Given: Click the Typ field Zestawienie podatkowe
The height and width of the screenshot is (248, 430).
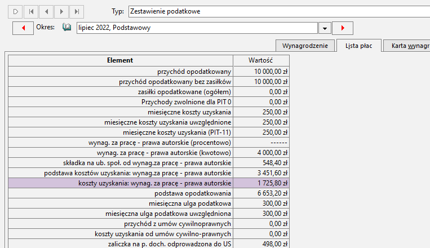Looking at the screenshot, I should click(x=279, y=11).
